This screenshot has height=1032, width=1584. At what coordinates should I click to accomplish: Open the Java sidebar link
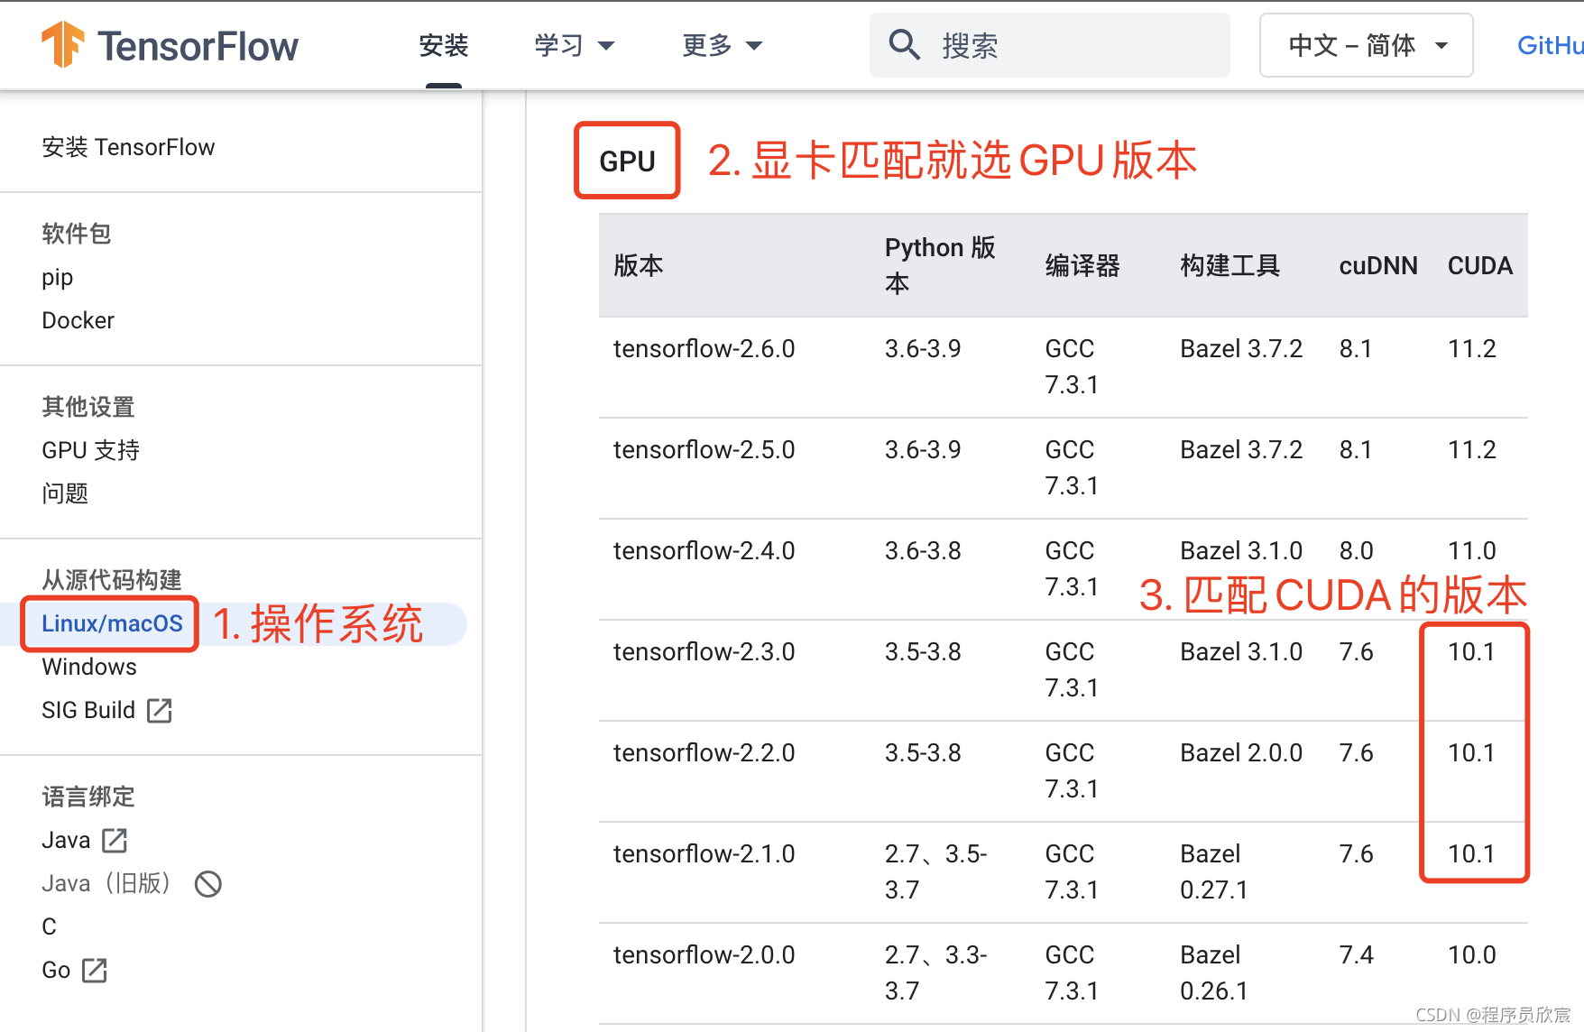[x=66, y=840]
